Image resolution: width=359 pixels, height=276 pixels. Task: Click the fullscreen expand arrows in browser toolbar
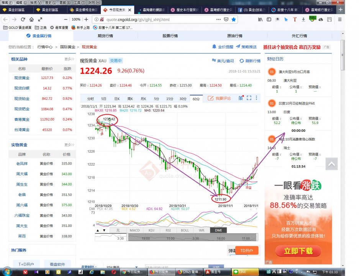point(40,20)
